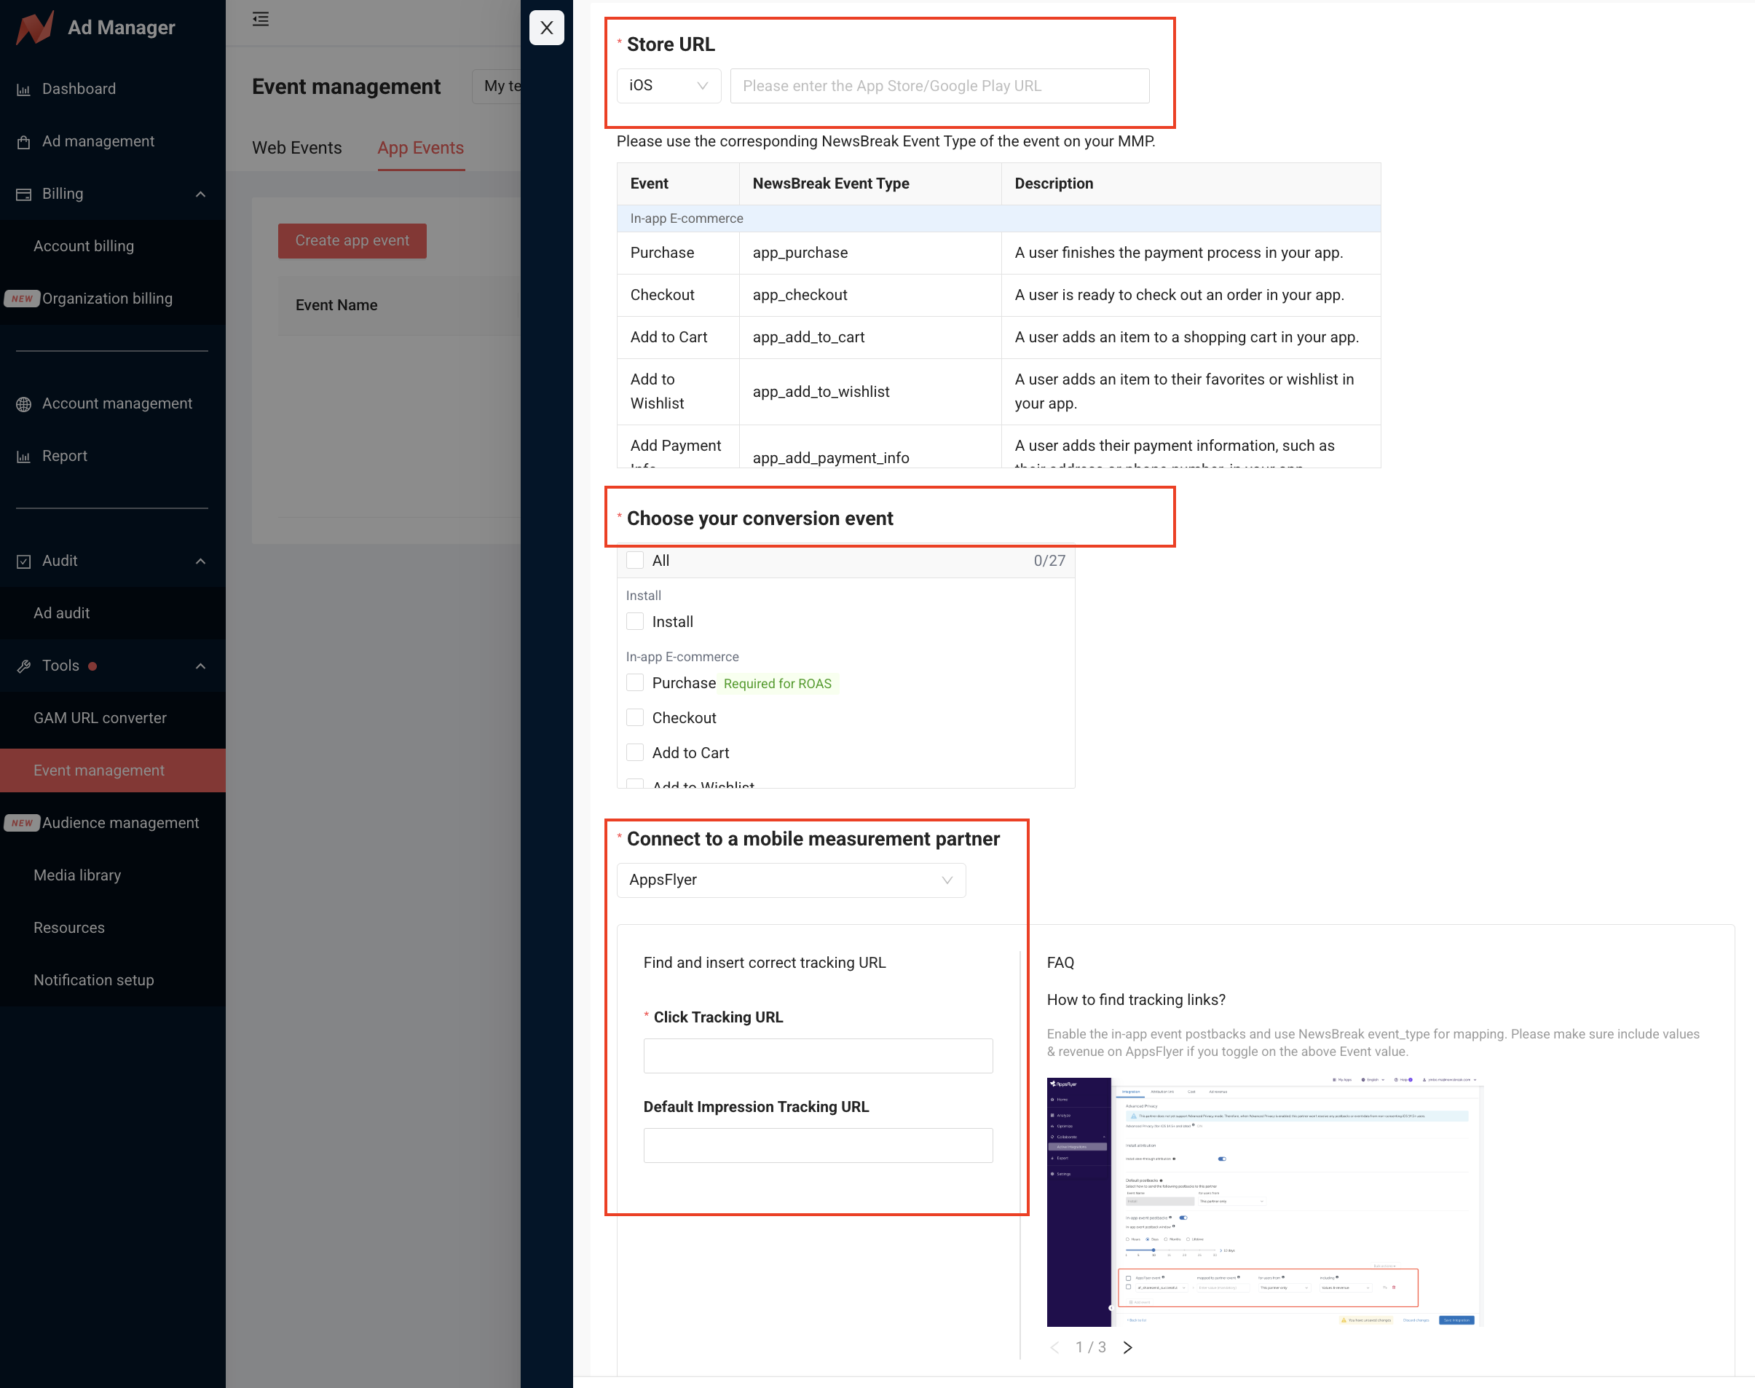Open Audience management in the sidebar
Viewport: 1755px width, 1388px height.
tap(120, 823)
